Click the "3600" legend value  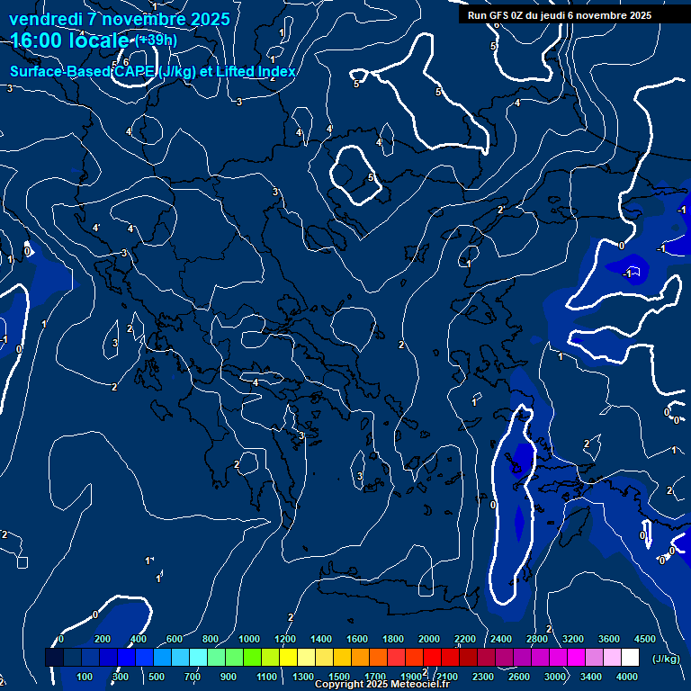tap(609, 639)
